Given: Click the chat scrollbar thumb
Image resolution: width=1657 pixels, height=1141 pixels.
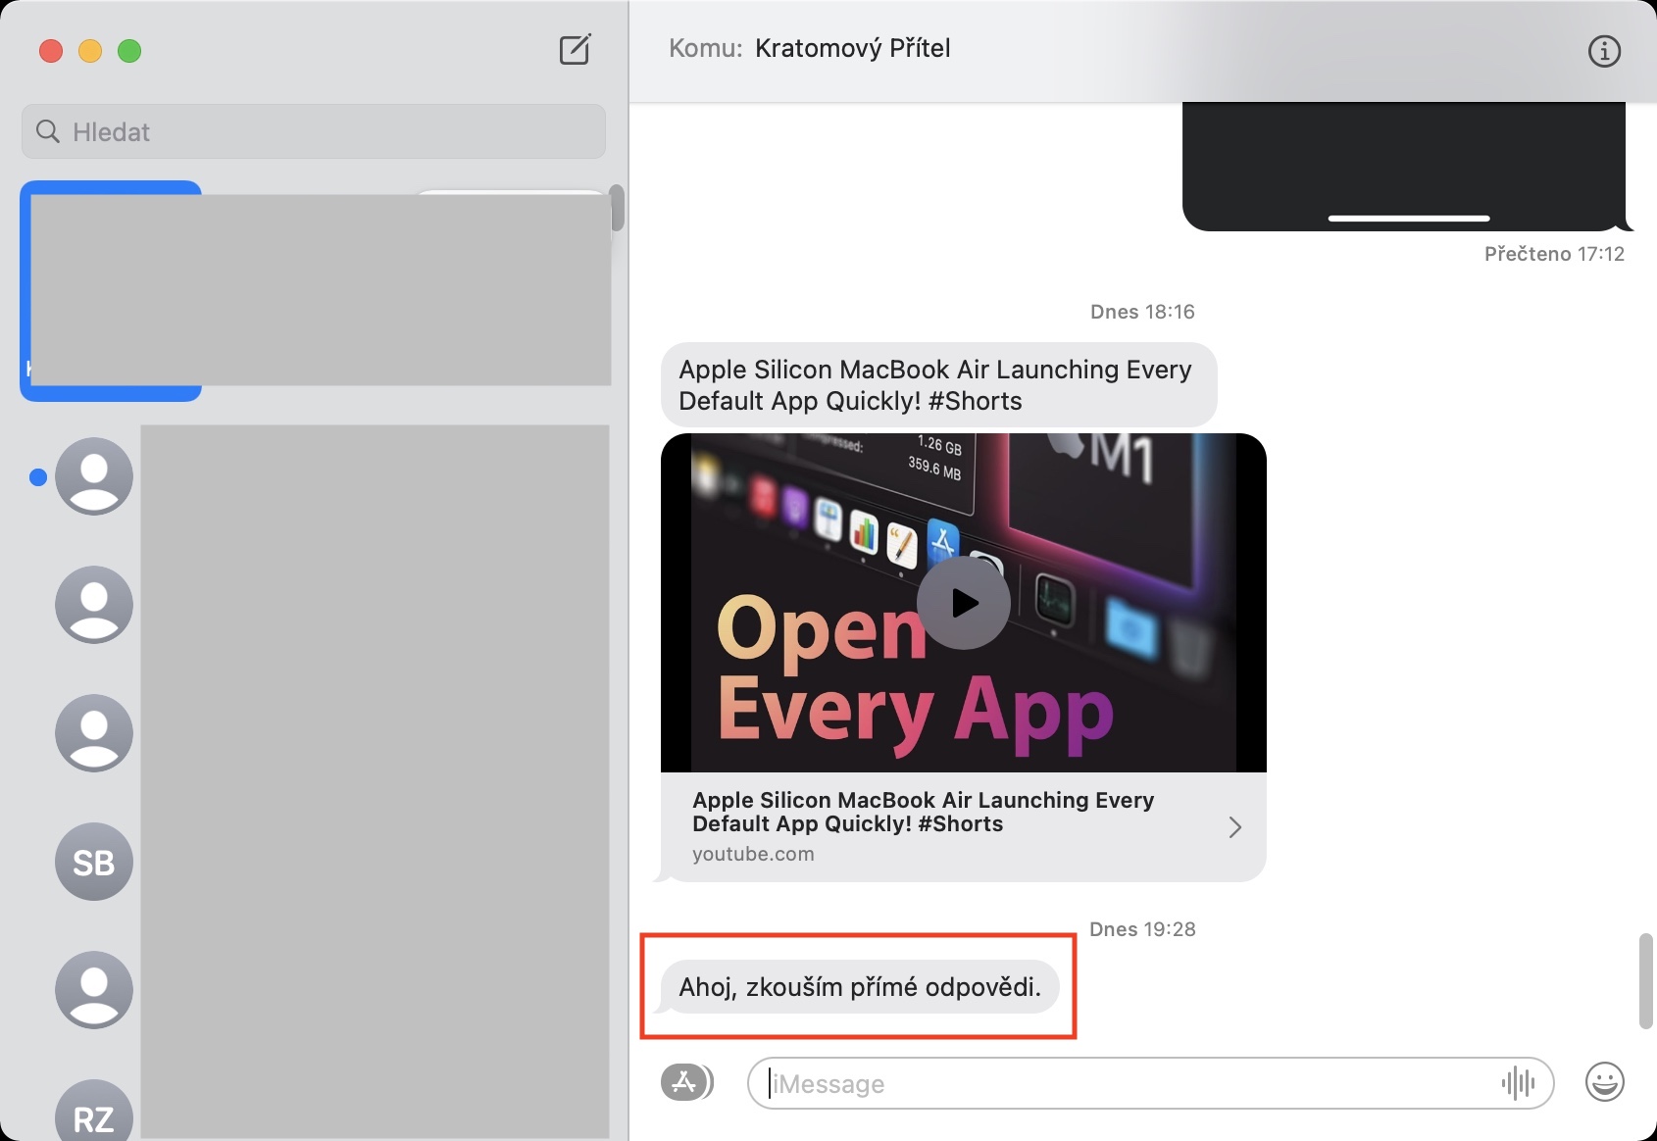Looking at the screenshot, I should coord(1646,981).
